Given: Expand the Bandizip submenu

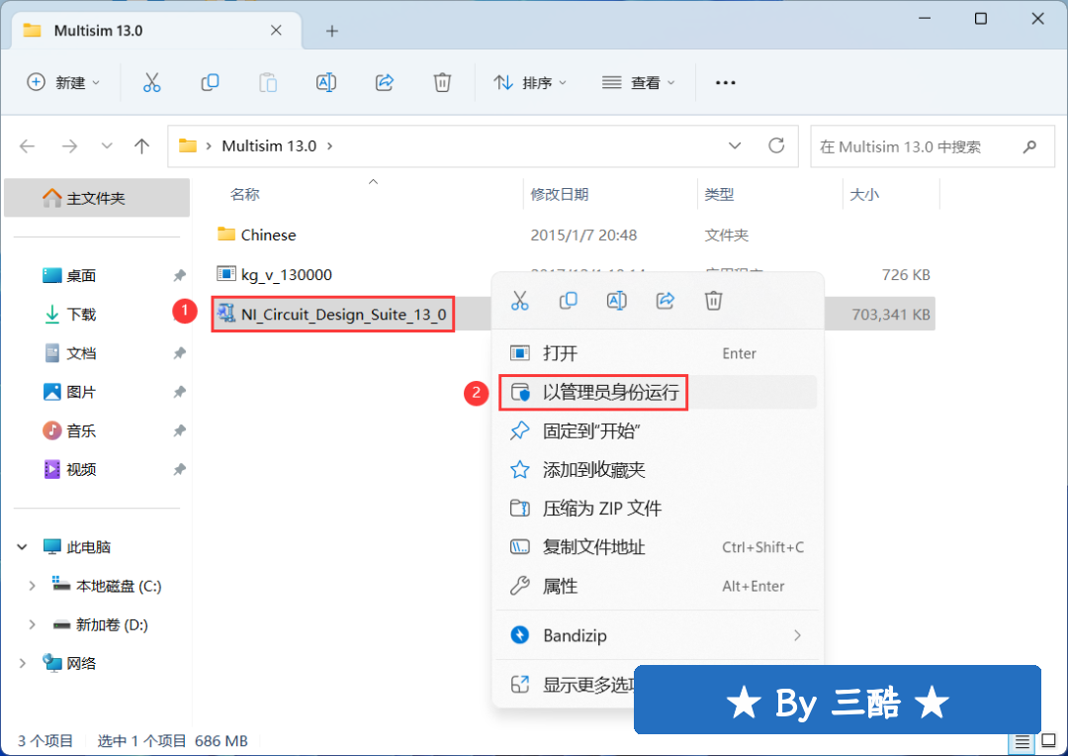Looking at the screenshot, I should (797, 635).
